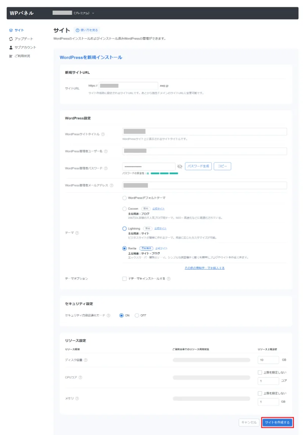Click help icon next to WordPress管理者ユーザー名

[106, 151]
